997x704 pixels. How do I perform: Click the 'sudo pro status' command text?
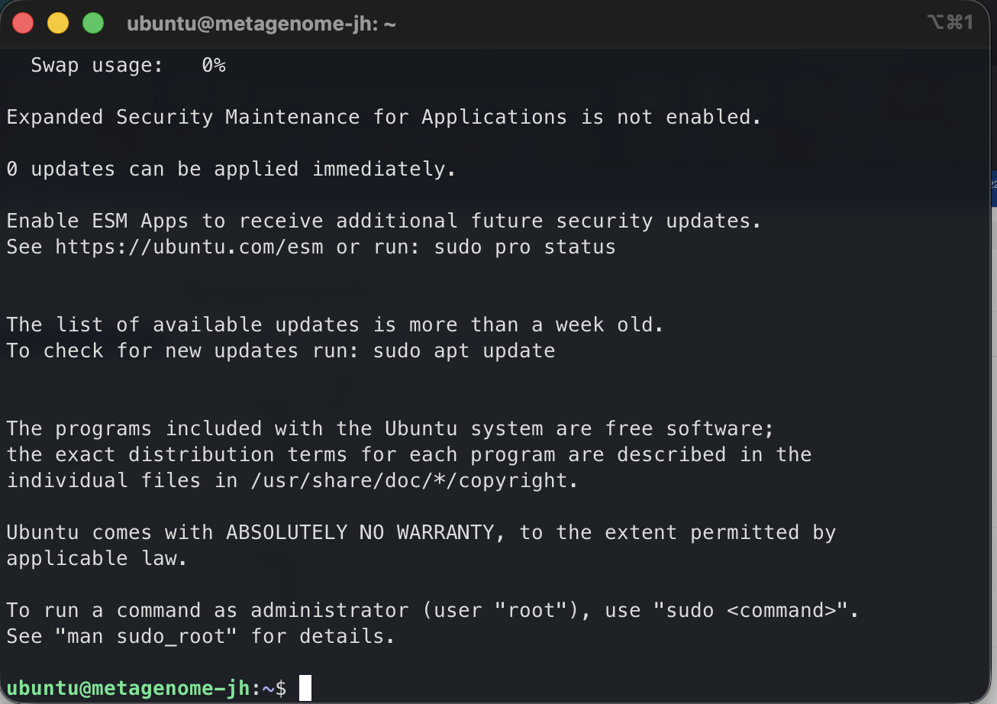pyautogui.click(x=524, y=247)
